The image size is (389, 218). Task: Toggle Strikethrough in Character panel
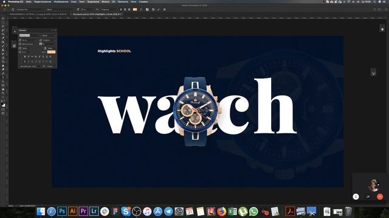(50, 57)
